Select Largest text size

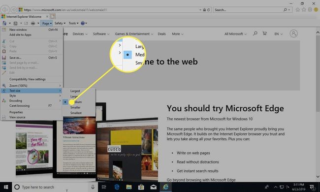79,91
